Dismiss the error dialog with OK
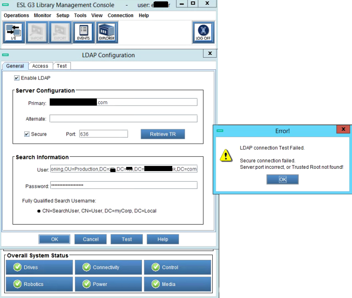The image size is (352, 298). [282, 179]
